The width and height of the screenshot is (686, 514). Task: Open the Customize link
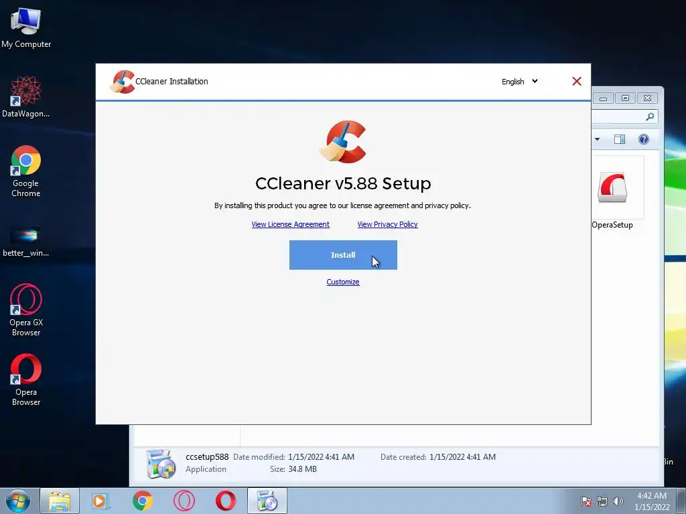[x=343, y=282]
